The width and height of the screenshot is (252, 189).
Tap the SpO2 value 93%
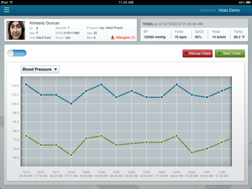[198, 37]
